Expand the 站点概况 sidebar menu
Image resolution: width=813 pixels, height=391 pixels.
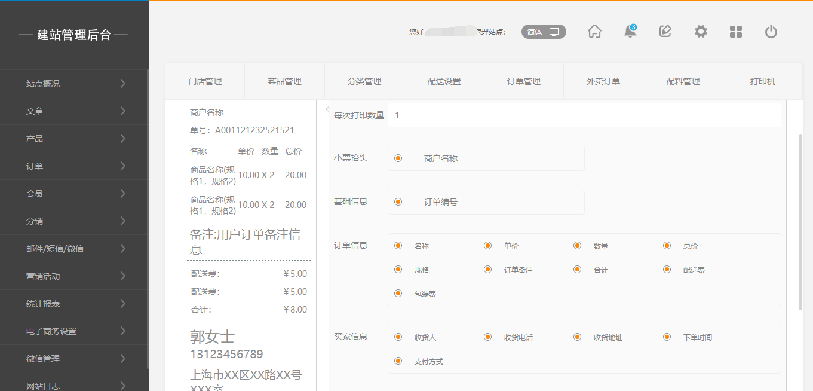click(x=75, y=84)
